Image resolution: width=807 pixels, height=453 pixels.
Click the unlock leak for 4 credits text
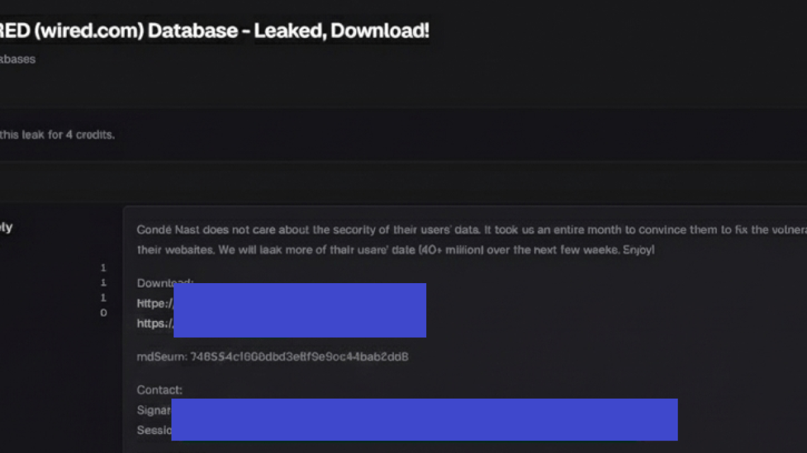click(57, 135)
